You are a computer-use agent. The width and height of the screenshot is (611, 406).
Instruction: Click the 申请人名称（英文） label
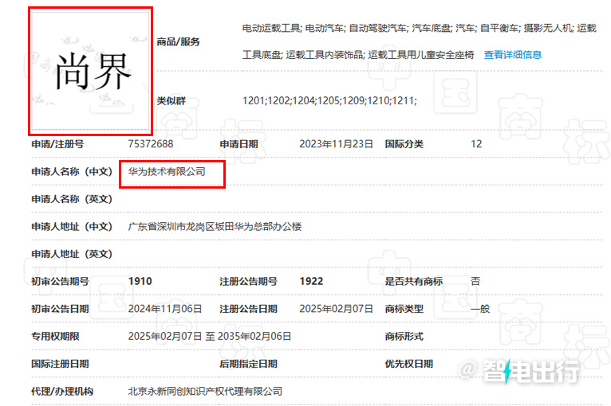72,199
